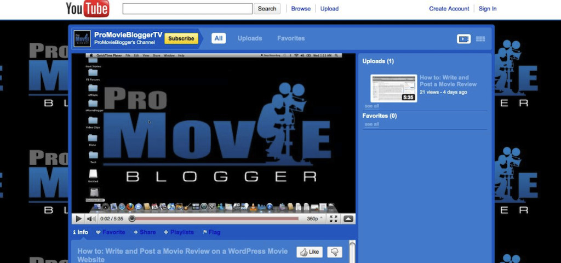This screenshot has height=263, width=561.
Task: Switch to the Uploads tab
Action: click(250, 38)
